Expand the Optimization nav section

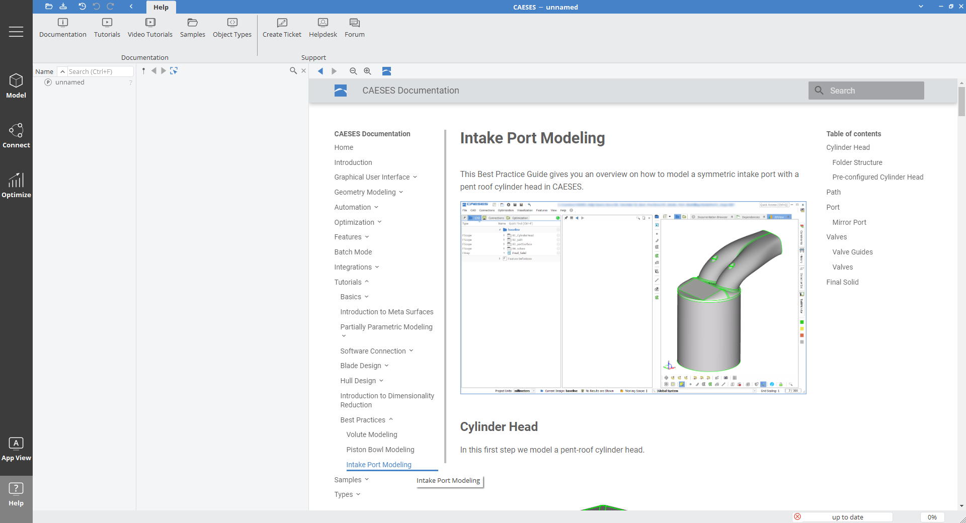379,222
